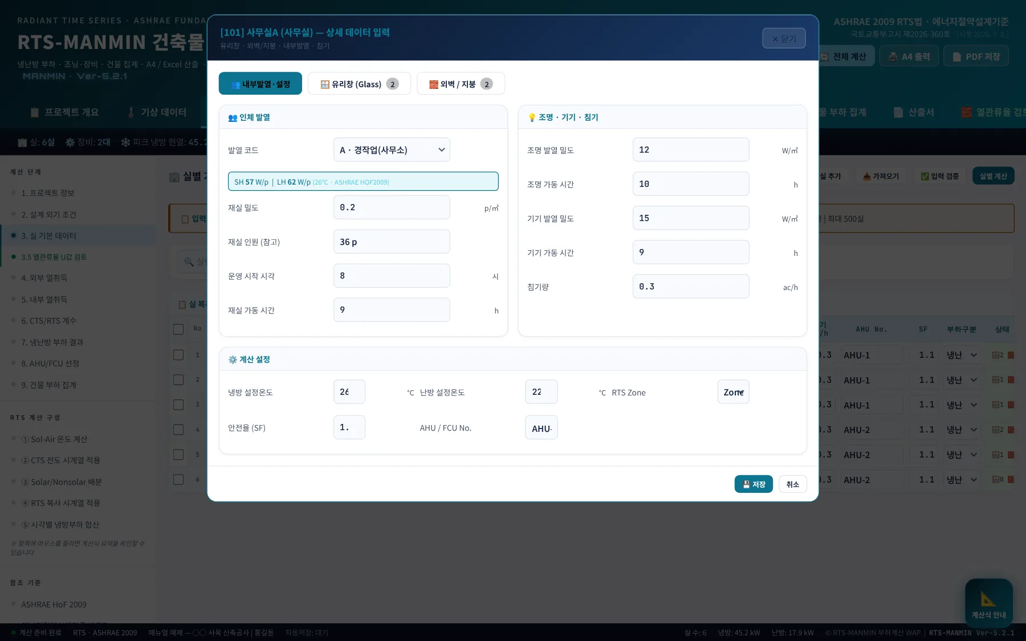Image resolution: width=1026 pixels, height=641 pixels.
Task: Click the import tray icon on 가져오기
Action: tap(867, 176)
